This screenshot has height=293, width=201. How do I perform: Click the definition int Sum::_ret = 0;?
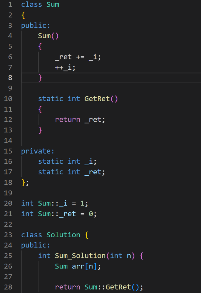(x=59, y=214)
